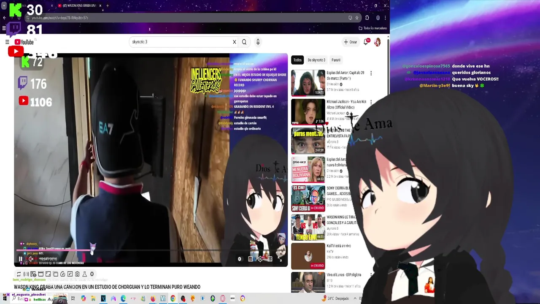Image resolution: width=540 pixels, height=304 pixels.
Task: Open the Windows Start menu
Action: (5, 299)
